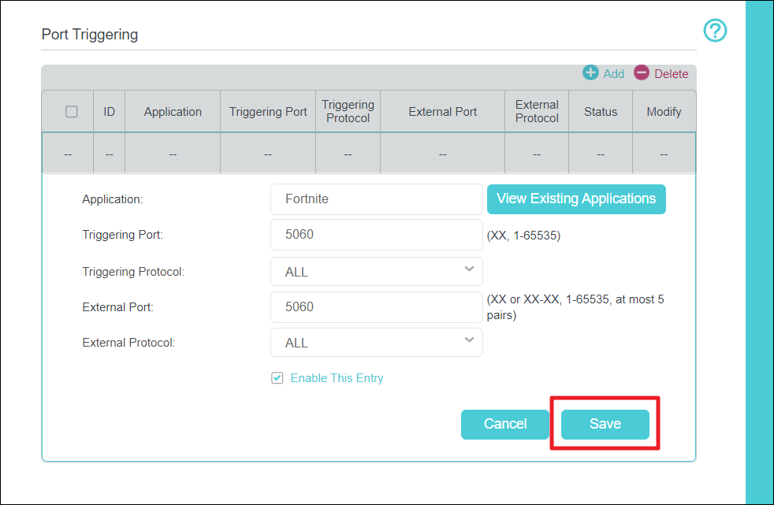This screenshot has width=774, height=505.
Task: Tick the select-all checkbox in table header
Action: [x=72, y=112]
